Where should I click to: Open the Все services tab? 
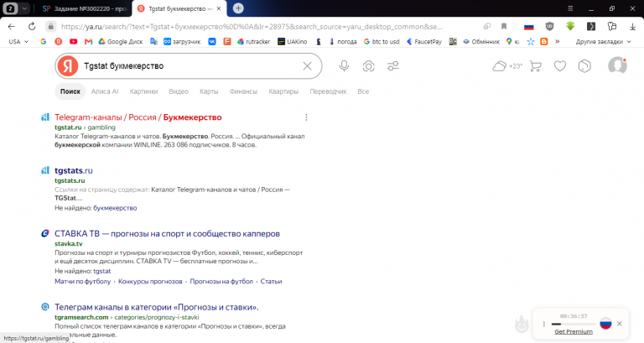click(x=363, y=91)
